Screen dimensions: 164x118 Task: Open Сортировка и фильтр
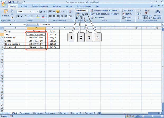(147, 14)
